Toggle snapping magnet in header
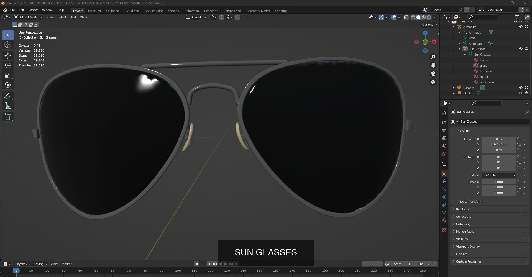Viewport: 532px width, 277px height. [x=221, y=17]
